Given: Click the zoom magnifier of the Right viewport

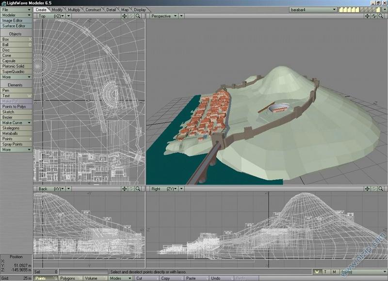Looking at the screenshot, I should (x=381, y=189).
